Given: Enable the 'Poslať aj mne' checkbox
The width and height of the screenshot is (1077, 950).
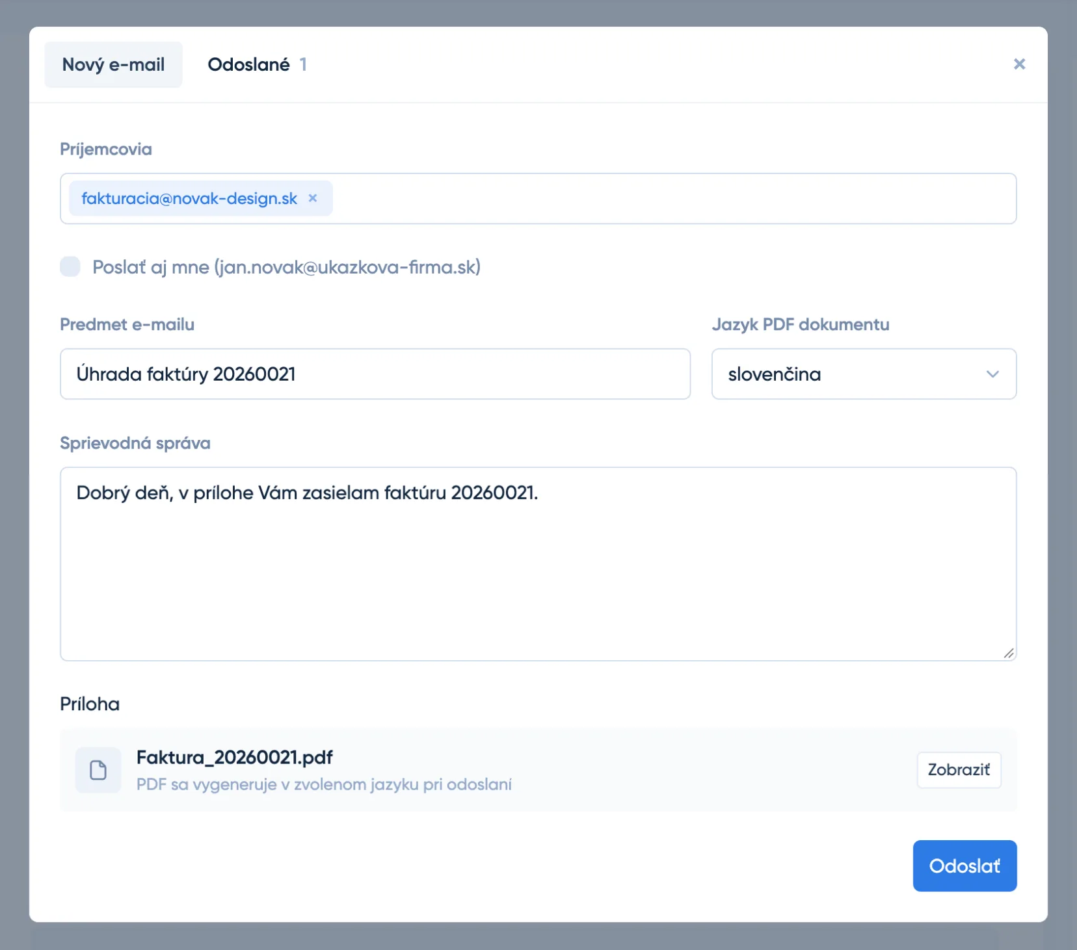Looking at the screenshot, I should 70,266.
